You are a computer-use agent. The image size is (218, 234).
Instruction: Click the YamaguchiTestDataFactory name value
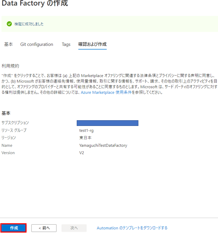[103, 145]
